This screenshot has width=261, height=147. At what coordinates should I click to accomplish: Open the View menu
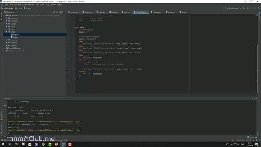click(11, 5)
